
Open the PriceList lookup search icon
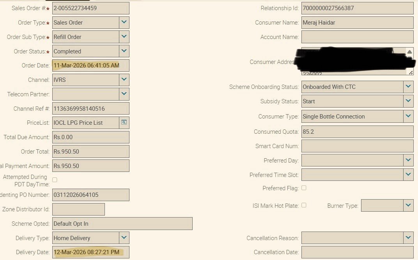click(124, 122)
